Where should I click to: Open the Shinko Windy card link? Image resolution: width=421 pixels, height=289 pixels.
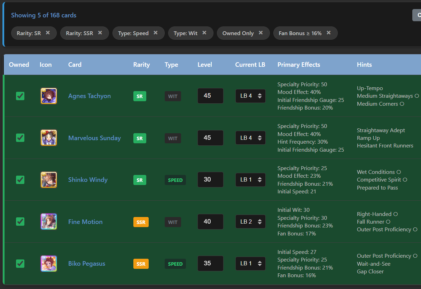point(88,180)
